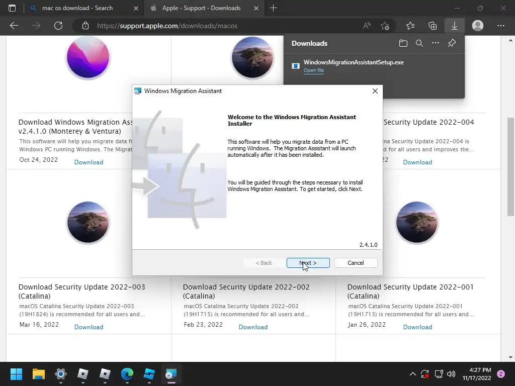The height and width of the screenshot is (386, 515).
Task: Close the Windows Migration Assistant dialog
Action: point(375,91)
